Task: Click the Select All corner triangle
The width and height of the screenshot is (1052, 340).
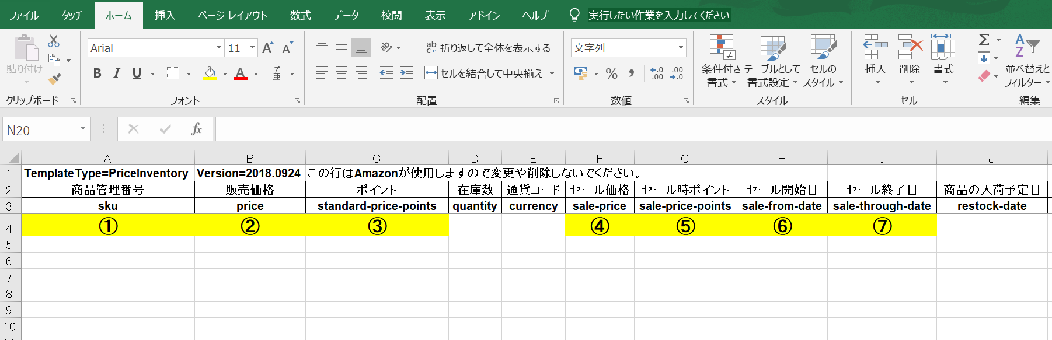Action: (x=13, y=158)
